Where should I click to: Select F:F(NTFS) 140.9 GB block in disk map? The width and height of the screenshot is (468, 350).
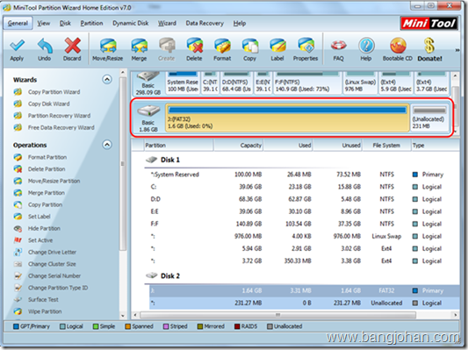click(307, 82)
